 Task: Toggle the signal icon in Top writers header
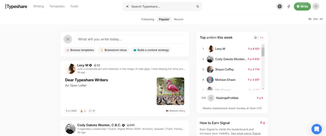coord(262,38)
